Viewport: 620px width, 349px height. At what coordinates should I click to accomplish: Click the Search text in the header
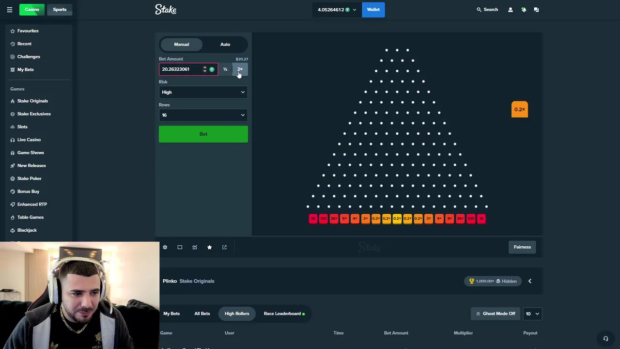(491, 9)
